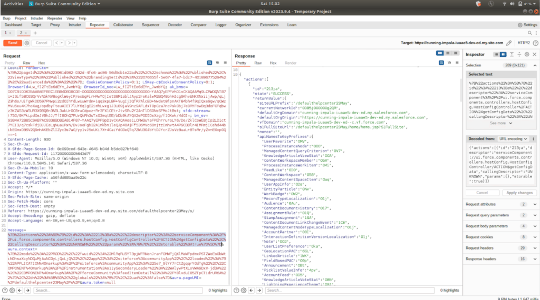540x300 pixels.
Task: Toggle response message wrap icon
Action: click(441, 63)
